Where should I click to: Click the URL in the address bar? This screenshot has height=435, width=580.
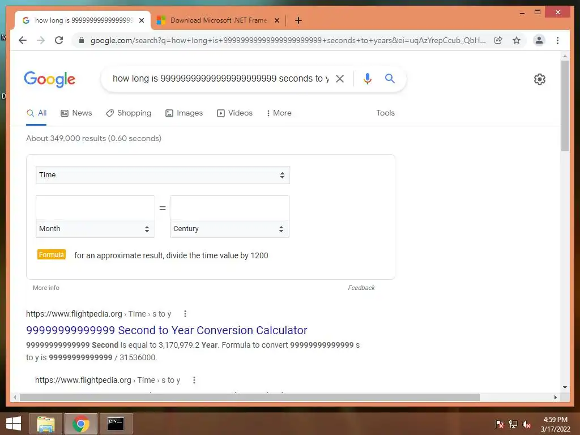point(288,40)
